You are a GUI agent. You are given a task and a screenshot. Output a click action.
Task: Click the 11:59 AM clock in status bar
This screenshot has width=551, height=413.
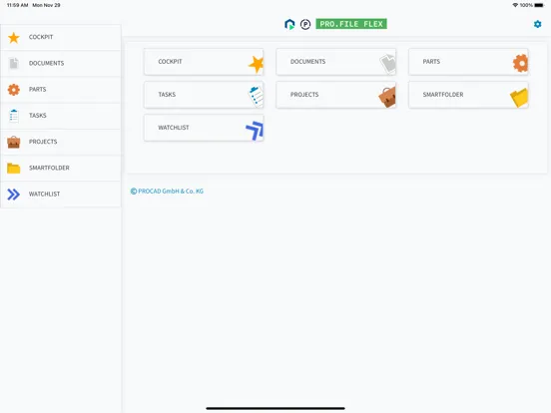[x=18, y=5]
